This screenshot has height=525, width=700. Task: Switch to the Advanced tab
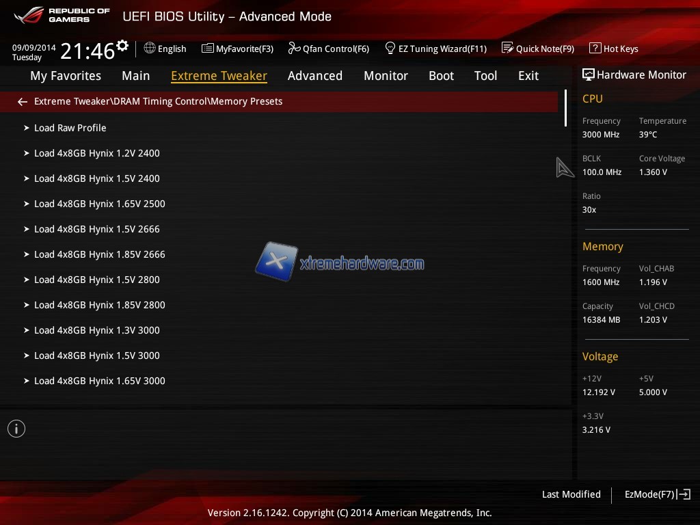(314, 76)
